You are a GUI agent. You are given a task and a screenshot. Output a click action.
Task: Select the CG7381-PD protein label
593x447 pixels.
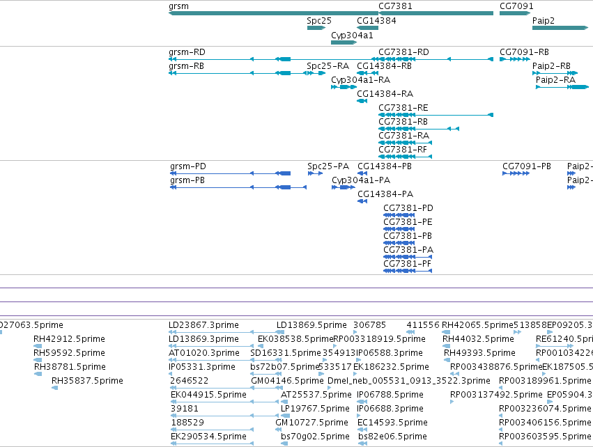(408, 209)
